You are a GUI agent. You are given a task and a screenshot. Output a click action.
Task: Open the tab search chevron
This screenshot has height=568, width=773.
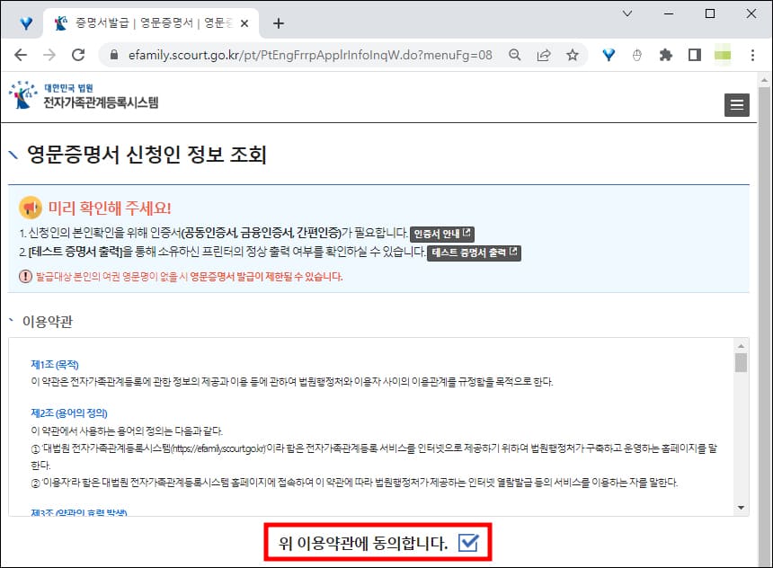626,14
